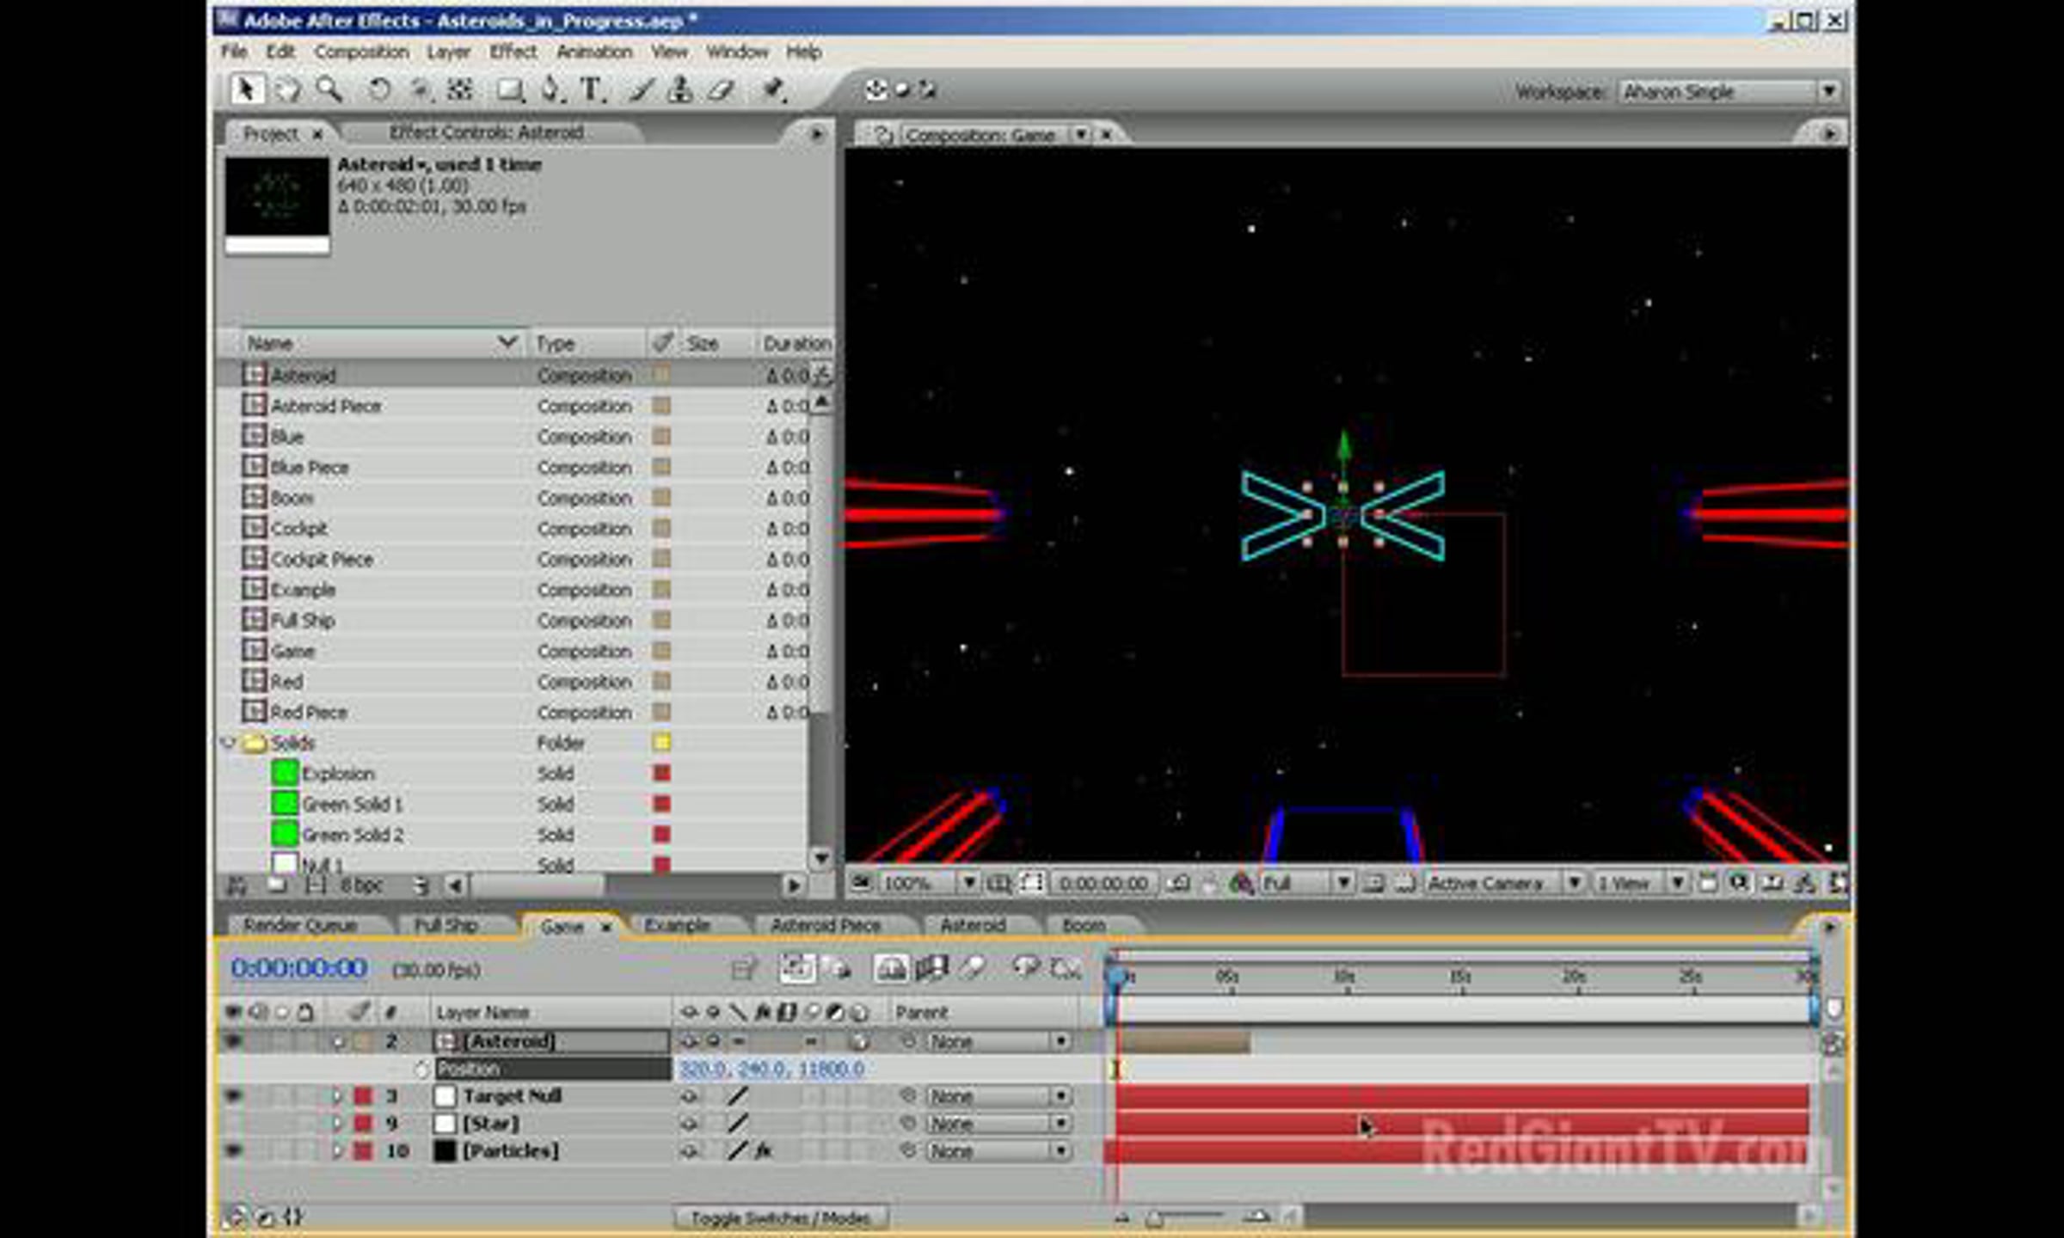The width and height of the screenshot is (2064, 1238).
Task: Open the graph editor icon in timeline
Action: tap(1066, 969)
